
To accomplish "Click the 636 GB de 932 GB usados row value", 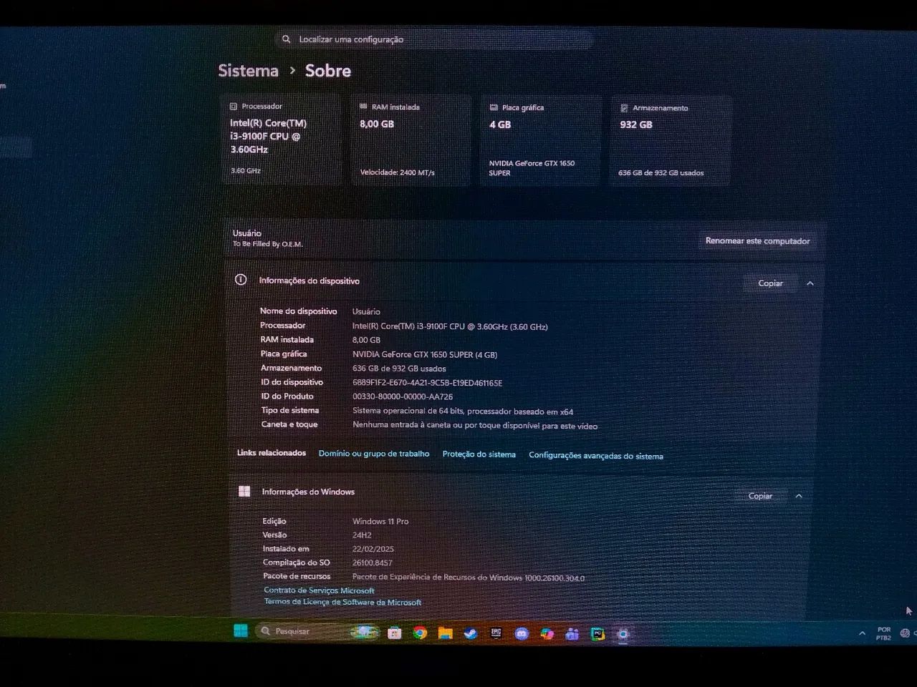I will 399,369.
